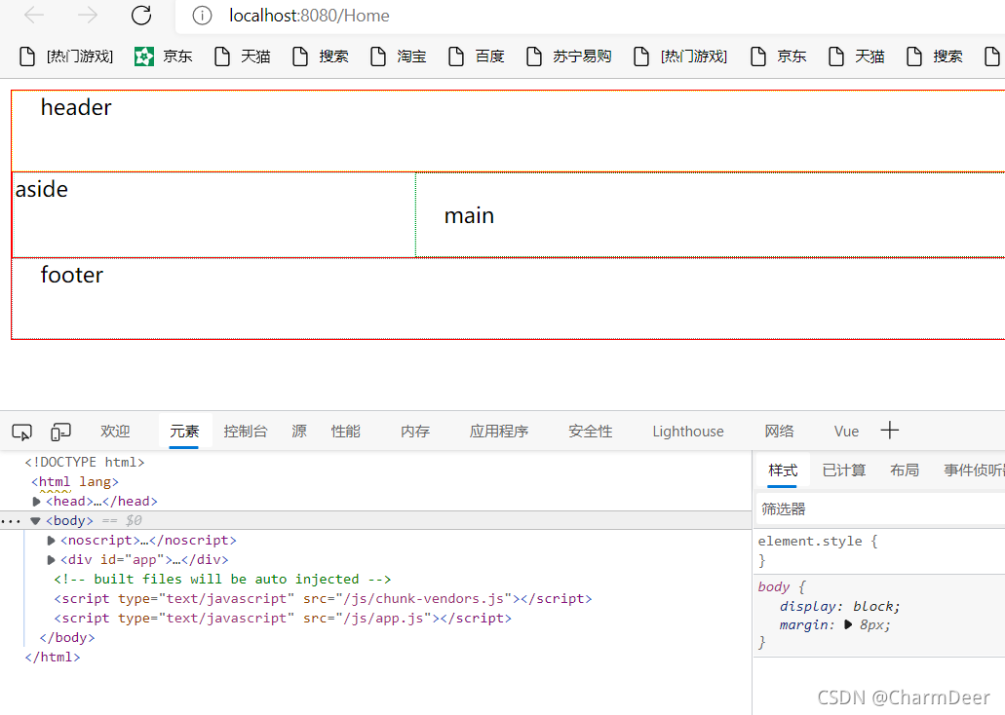Image resolution: width=1005 pixels, height=715 pixels.
Task: Open the second [热门游戏] bookmark
Action: pos(680,56)
